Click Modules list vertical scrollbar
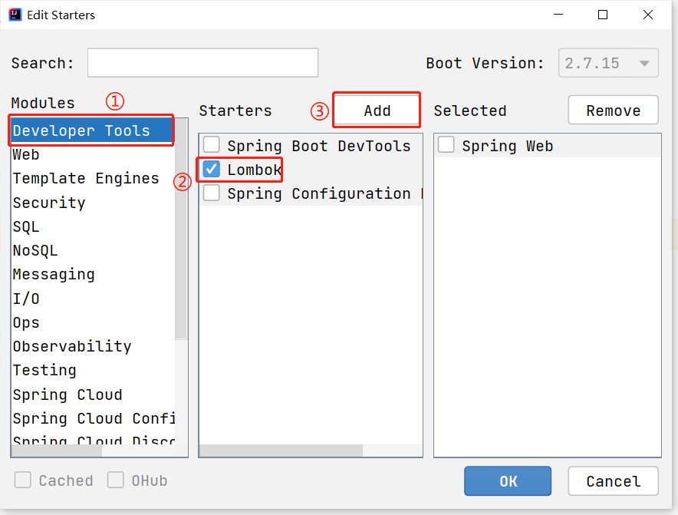Viewport: 678px width, 515px height. pos(181,229)
